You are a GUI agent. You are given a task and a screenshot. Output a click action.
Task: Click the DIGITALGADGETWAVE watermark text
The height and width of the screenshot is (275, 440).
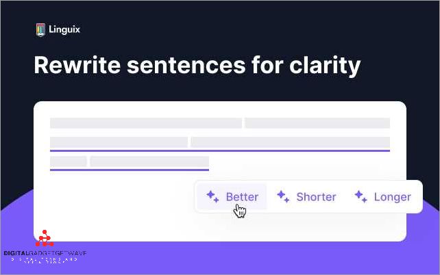[45, 253]
